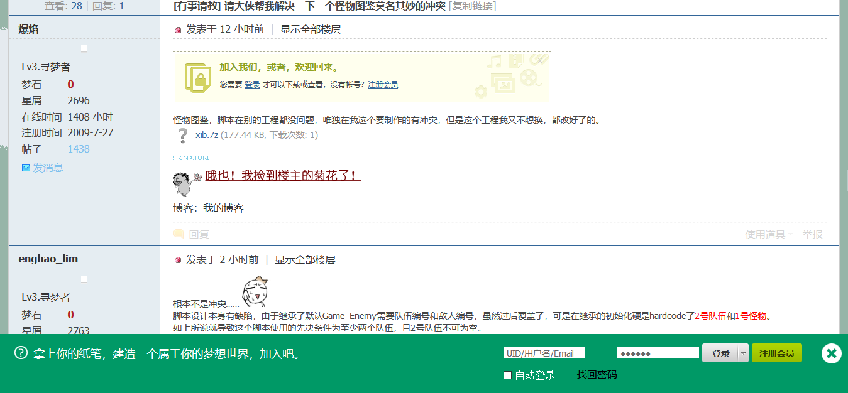This screenshot has width=848, height=393.
Task: Click the post icon beside 发表于 12 小时前
Action: 178,30
